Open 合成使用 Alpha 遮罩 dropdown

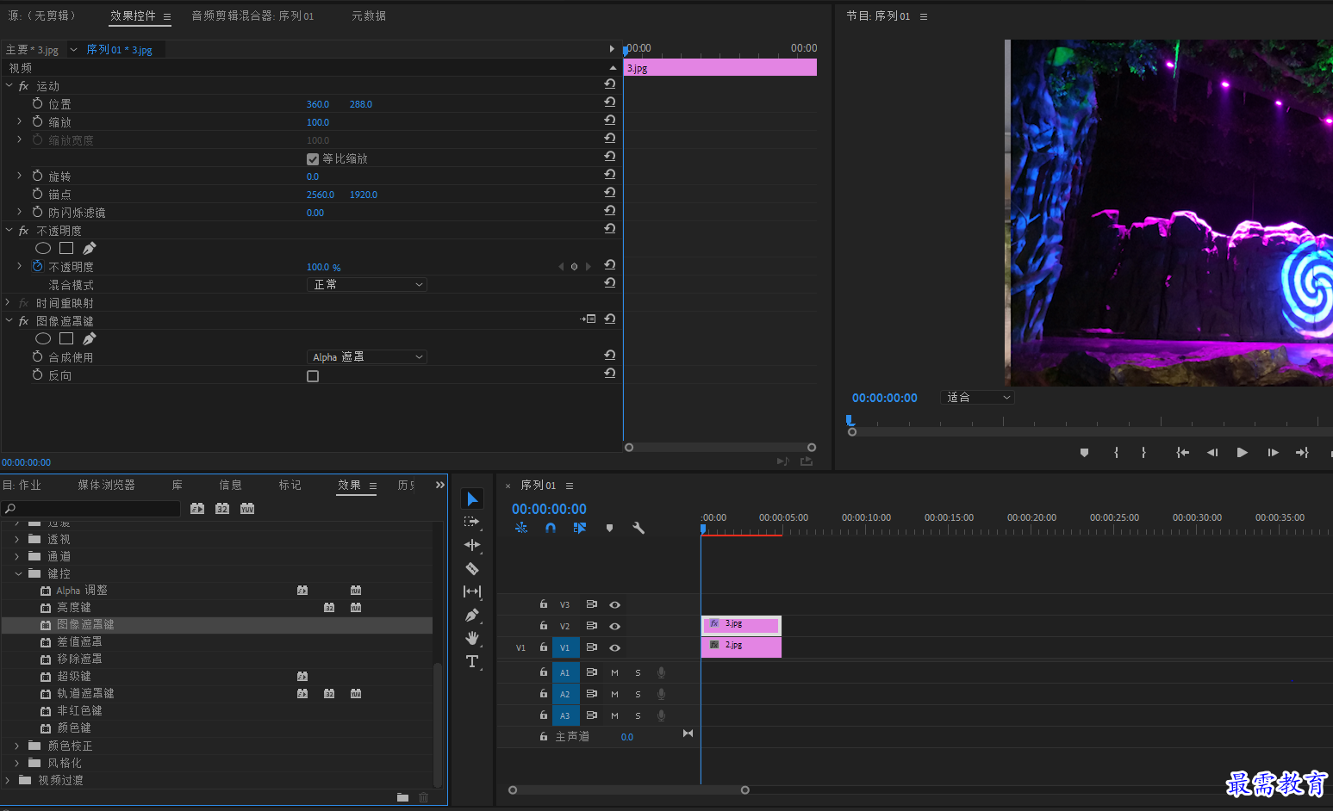367,357
